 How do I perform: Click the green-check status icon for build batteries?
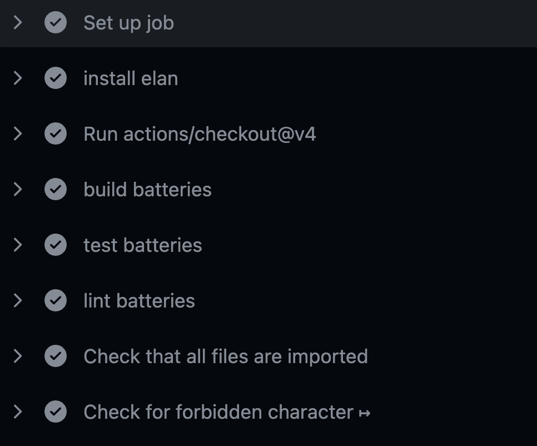click(x=56, y=189)
